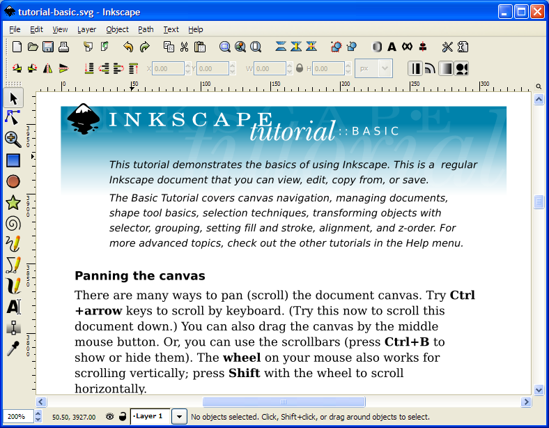
Task: Click the horizontal scrollbar thumb
Action: tap(284, 402)
